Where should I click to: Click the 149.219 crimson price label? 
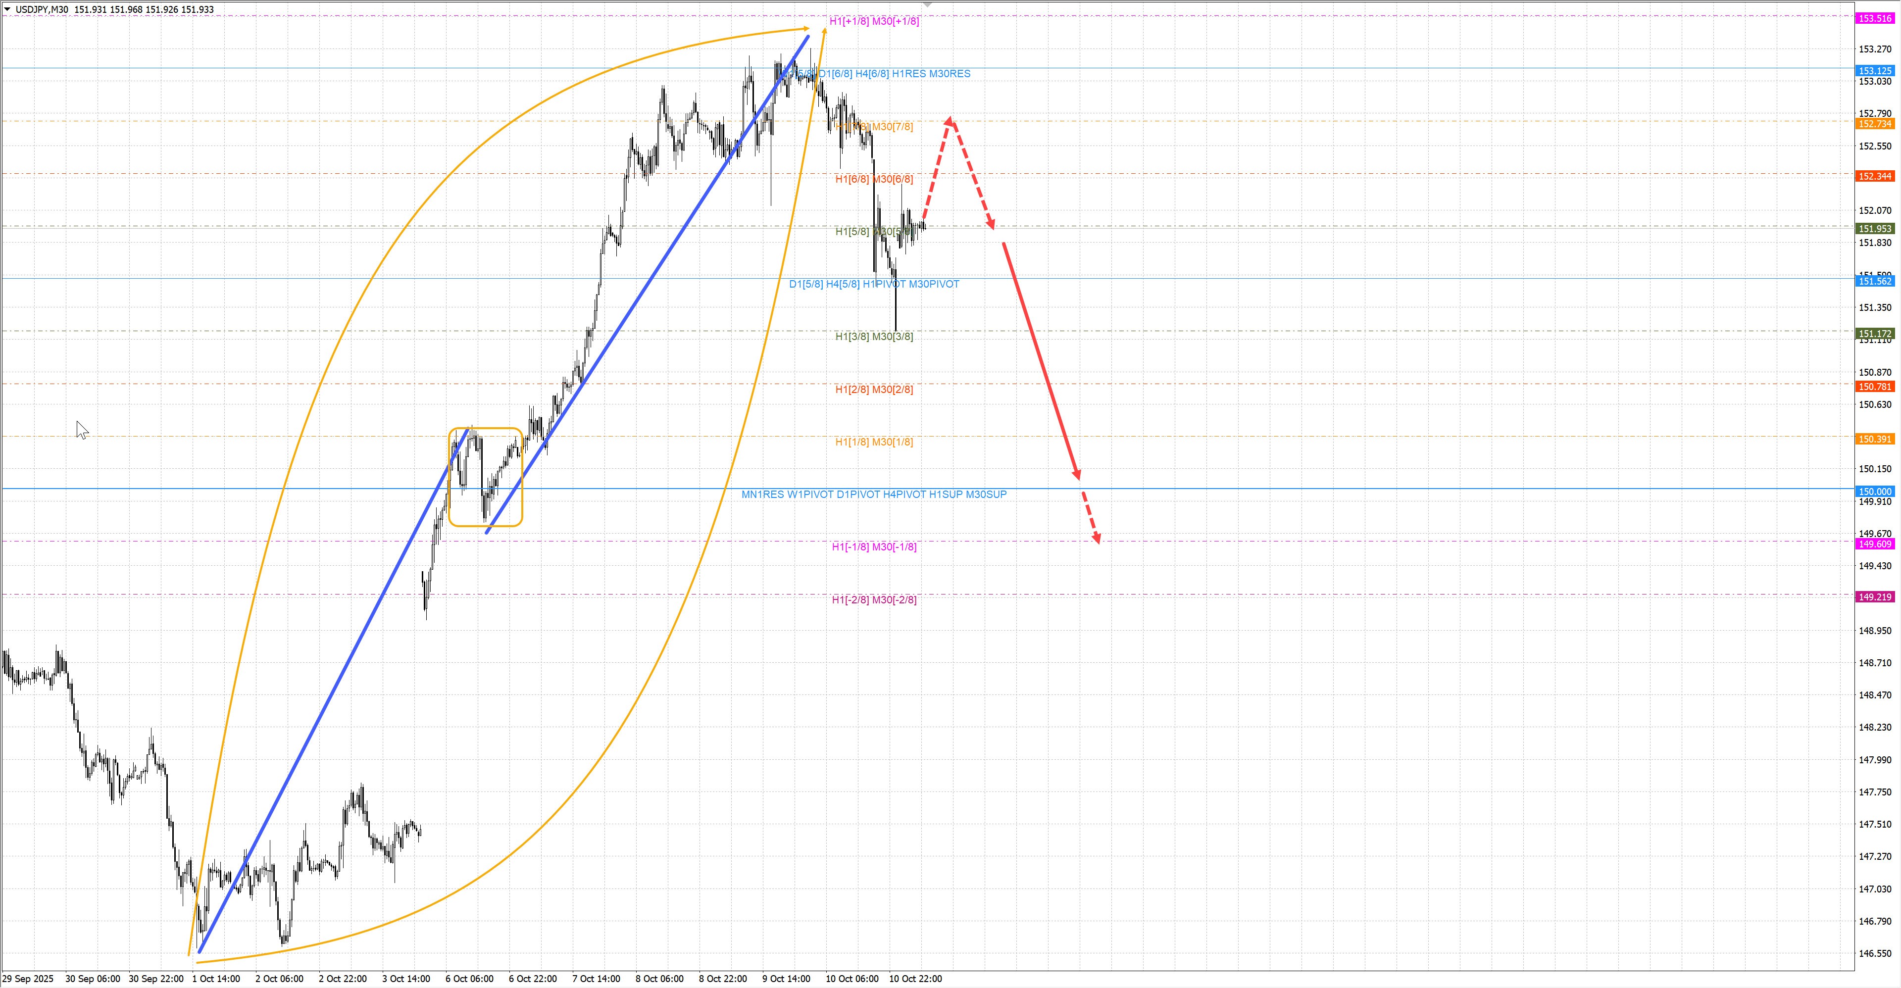1874,597
